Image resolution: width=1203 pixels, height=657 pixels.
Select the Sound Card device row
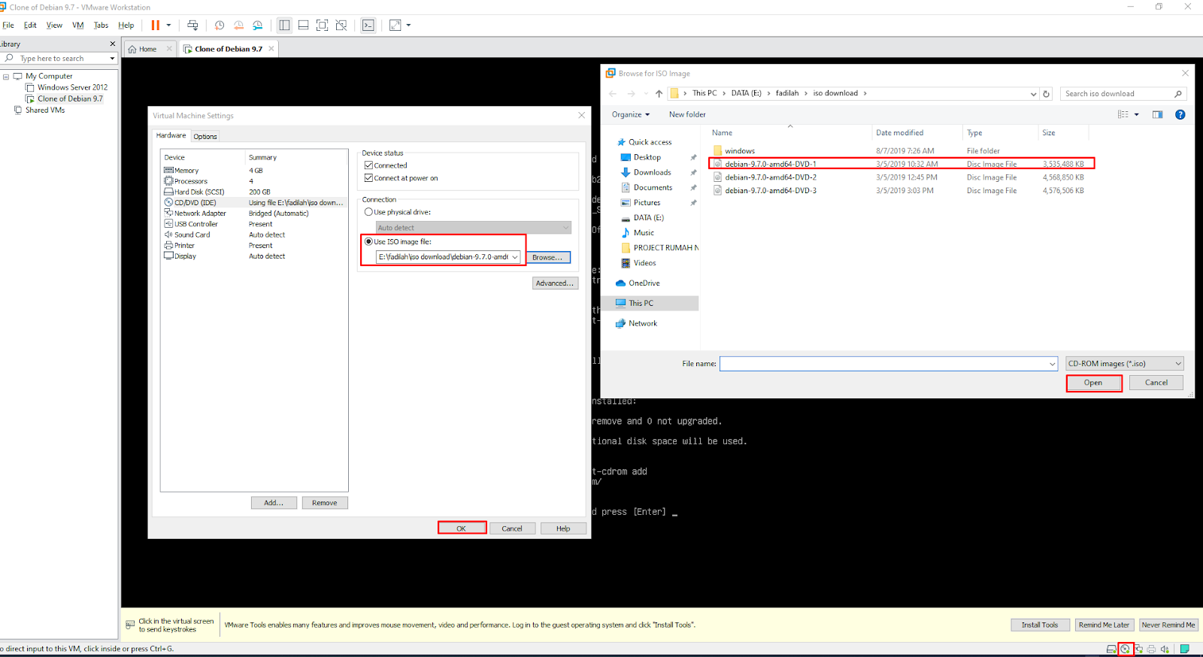pyautogui.click(x=253, y=235)
